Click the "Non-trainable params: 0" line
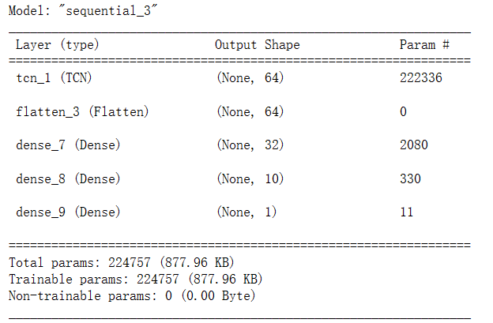The width and height of the screenshot is (493, 323). coord(132,296)
